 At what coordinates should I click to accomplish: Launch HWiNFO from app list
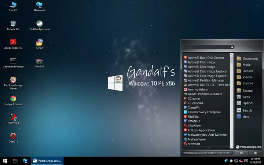pyautogui.click(x=192, y=121)
